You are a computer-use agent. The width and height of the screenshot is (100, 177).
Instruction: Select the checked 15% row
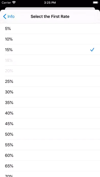point(50,50)
